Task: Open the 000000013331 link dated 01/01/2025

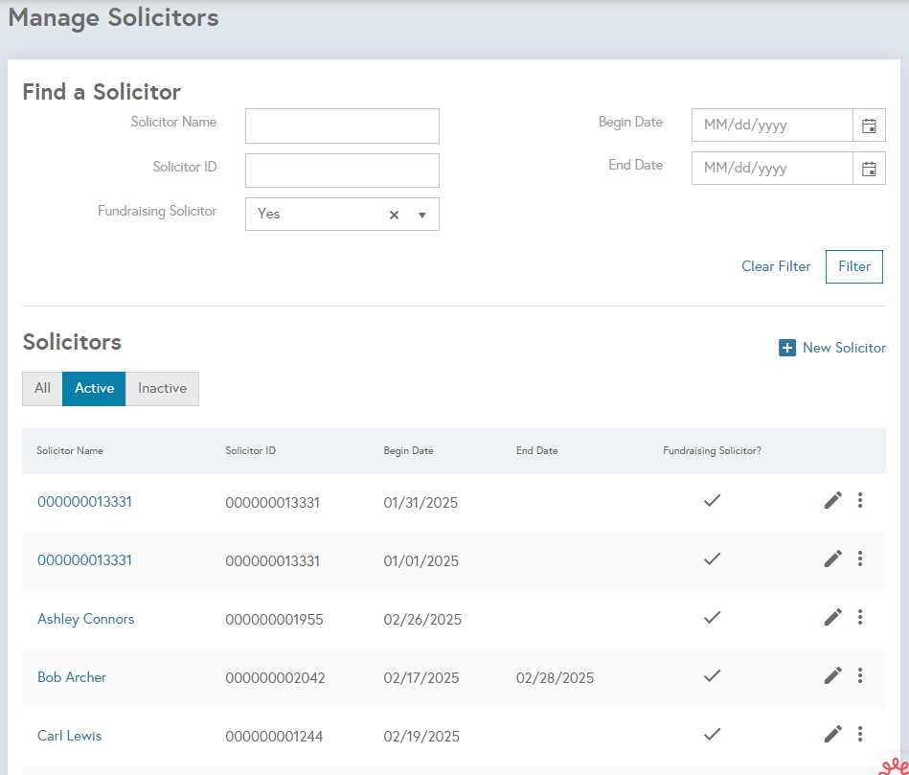Action: [84, 560]
